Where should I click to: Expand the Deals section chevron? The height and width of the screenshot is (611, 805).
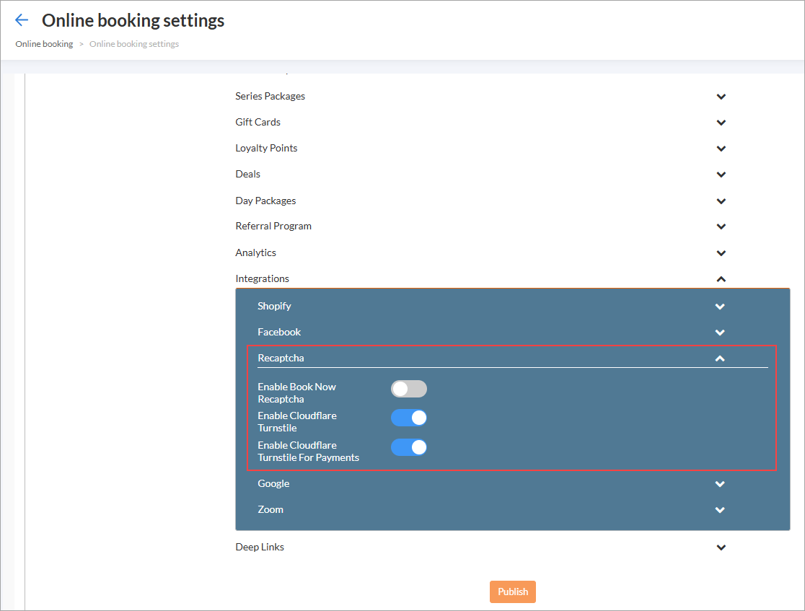coord(721,175)
